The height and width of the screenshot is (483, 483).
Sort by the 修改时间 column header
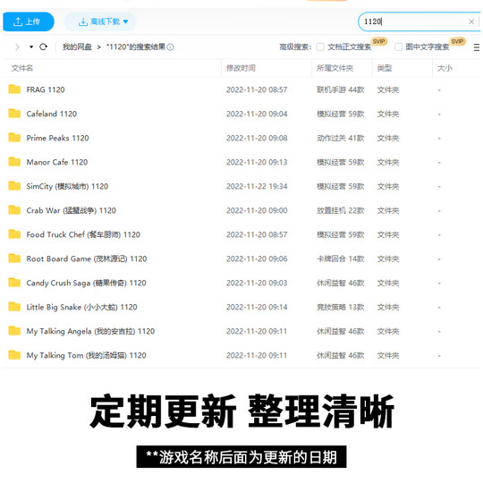[x=241, y=68]
